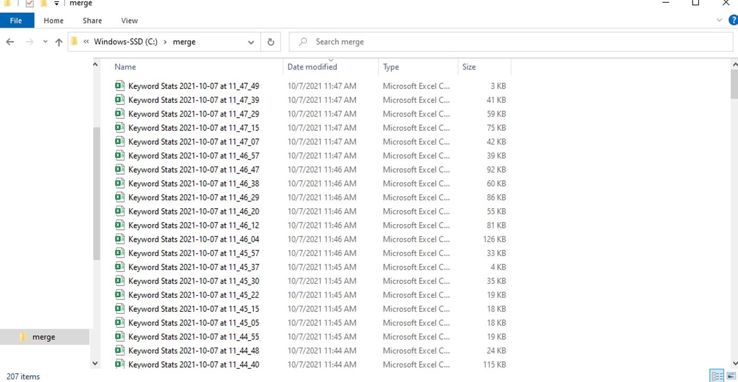
Task: Show hidden path segments via double chevron
Action: pyautogui.click(x=86, y=42)
